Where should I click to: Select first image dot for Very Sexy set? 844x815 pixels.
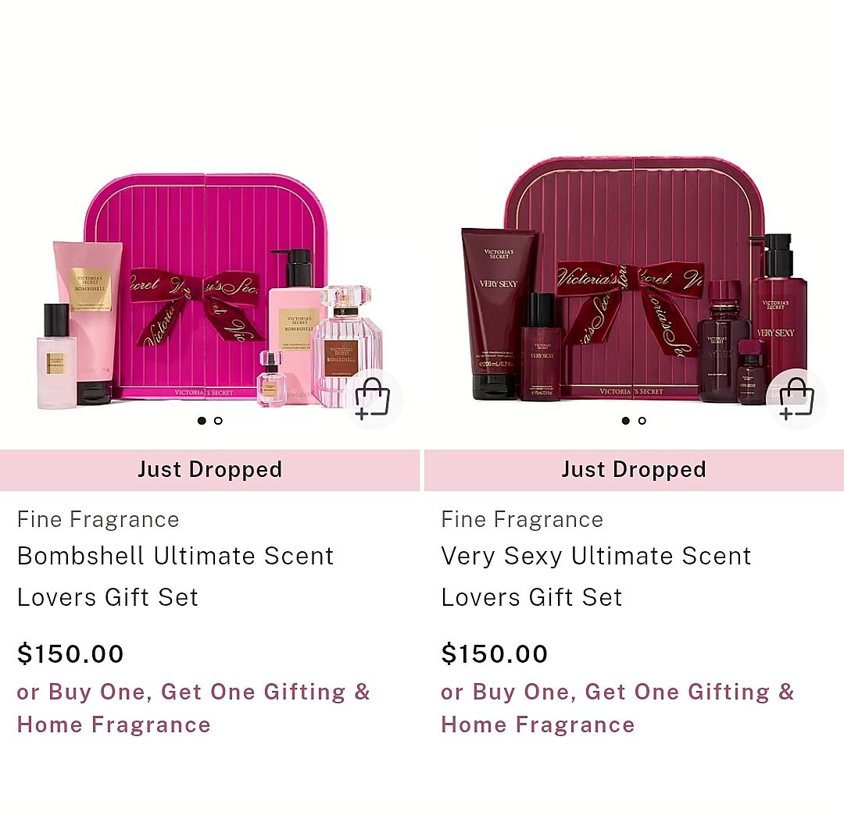click(625, 421)
